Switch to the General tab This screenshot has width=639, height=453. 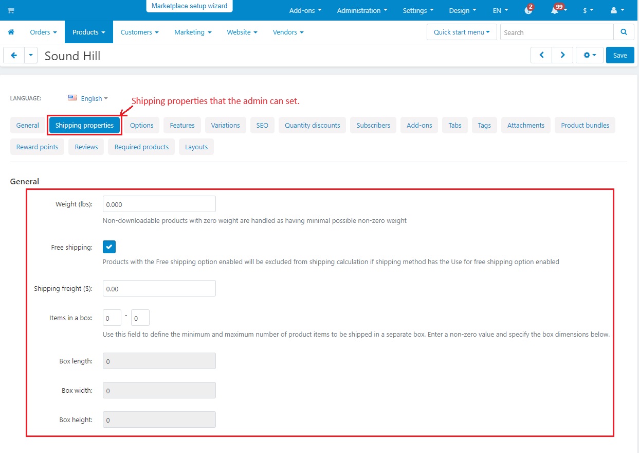coord(28,125)
